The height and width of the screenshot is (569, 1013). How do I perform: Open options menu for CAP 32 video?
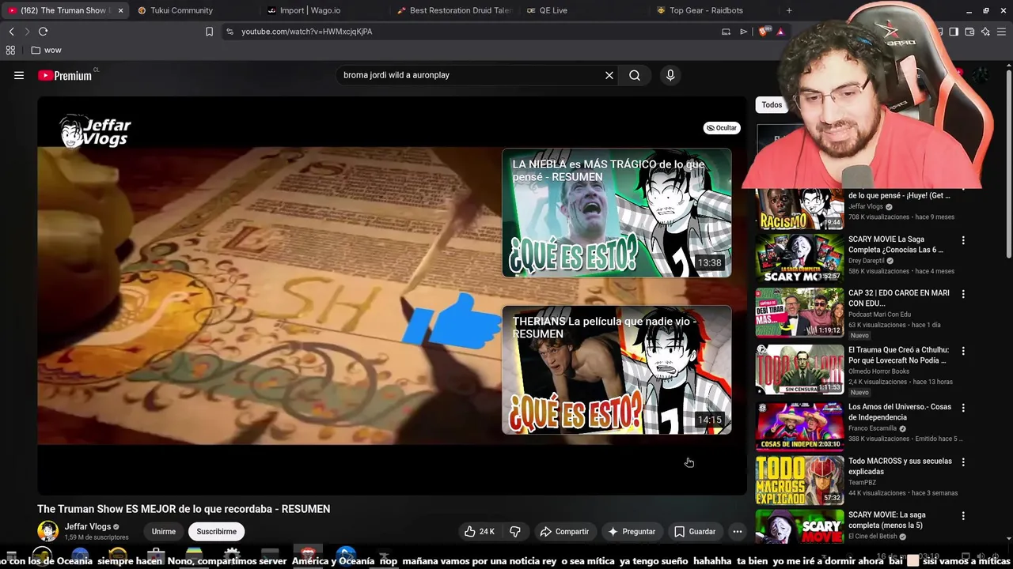tap(963, 294)
